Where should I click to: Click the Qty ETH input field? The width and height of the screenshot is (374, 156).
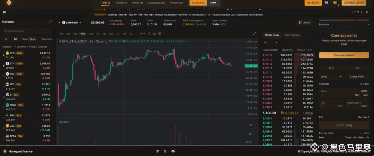(332, 105)
